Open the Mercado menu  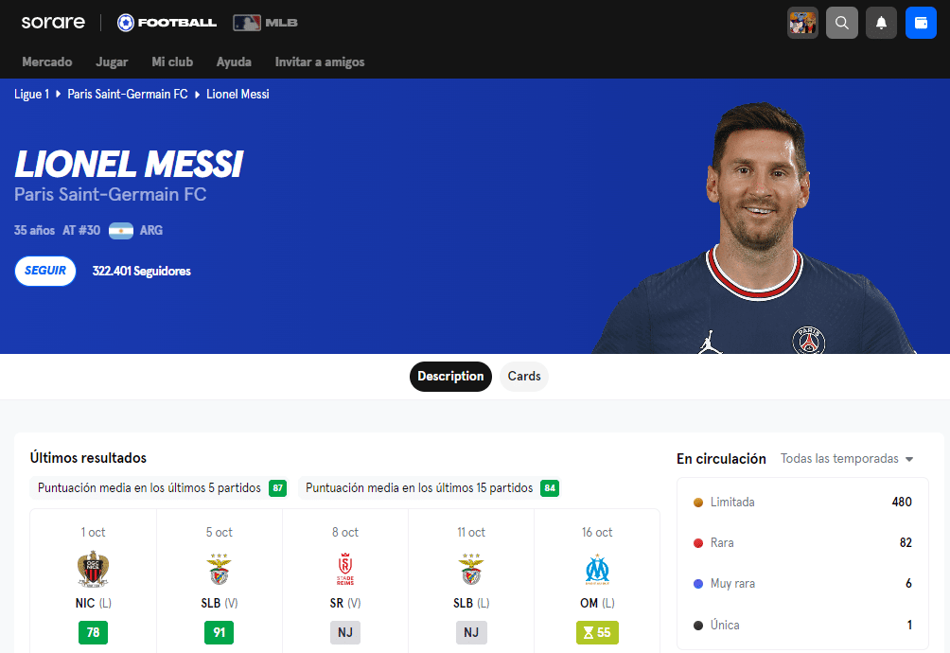(x=47, y=62)
